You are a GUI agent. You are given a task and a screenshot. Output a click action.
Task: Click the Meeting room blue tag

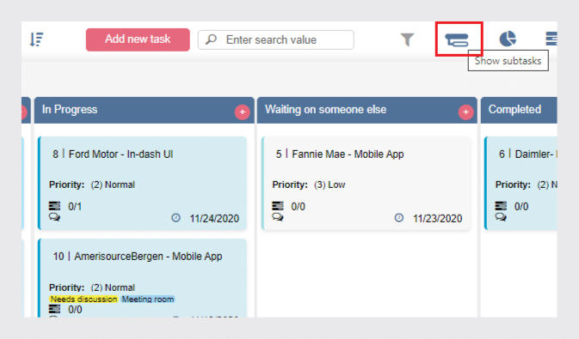(148, 300)
